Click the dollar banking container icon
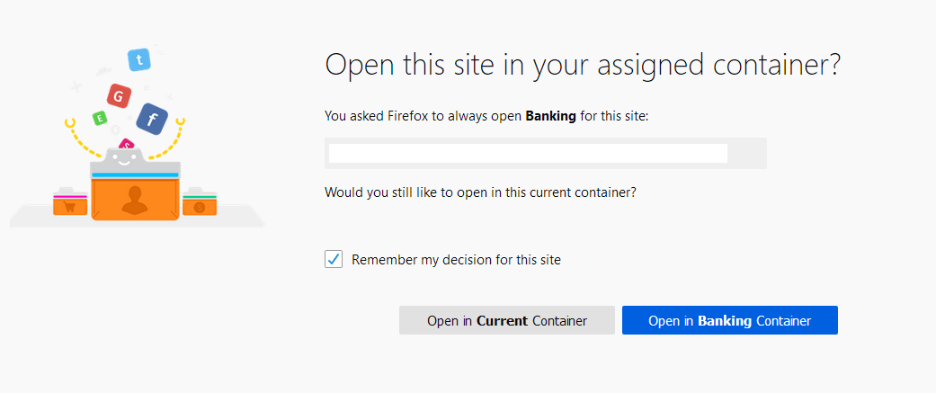Screen dimensions: 936x393 point(200,205)
